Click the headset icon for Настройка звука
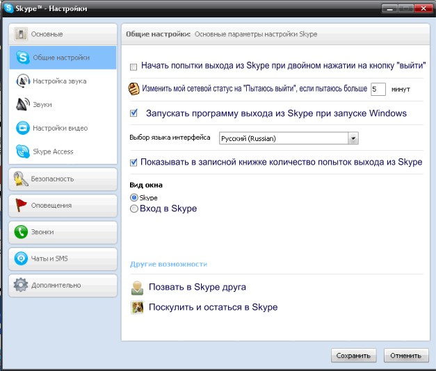The image size is (436, 371). point(23,81)
